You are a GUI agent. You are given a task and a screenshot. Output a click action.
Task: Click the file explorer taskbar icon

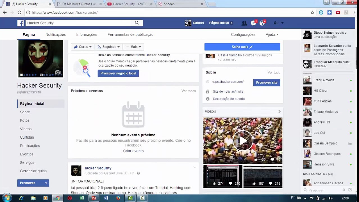(33, 198)
